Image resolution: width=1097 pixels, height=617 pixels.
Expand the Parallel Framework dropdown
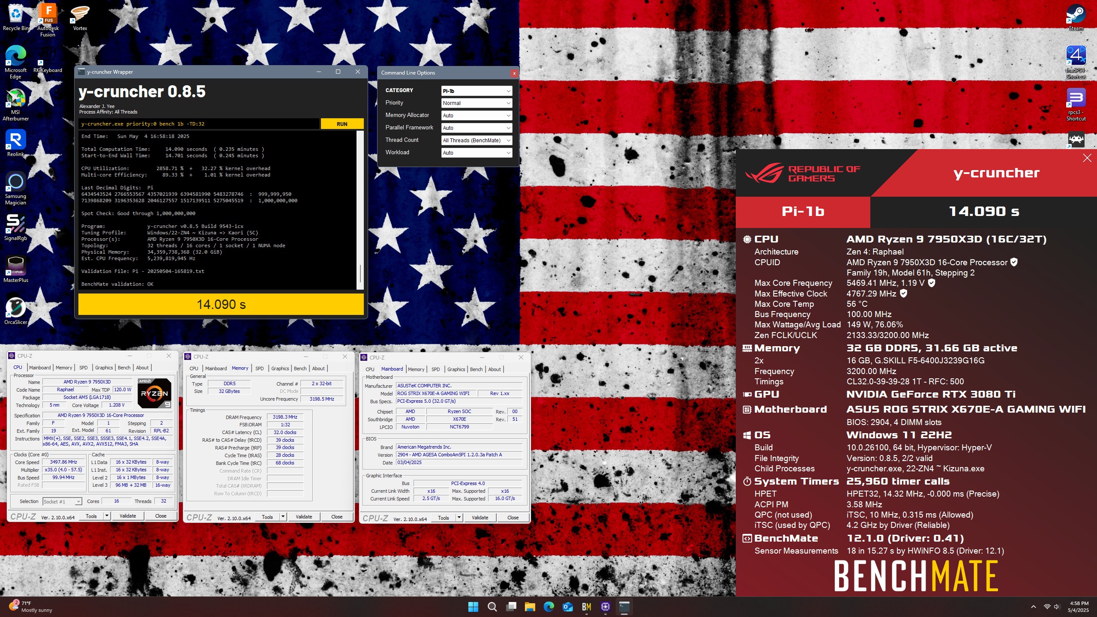pyautogui.click(x=477, y=128)
